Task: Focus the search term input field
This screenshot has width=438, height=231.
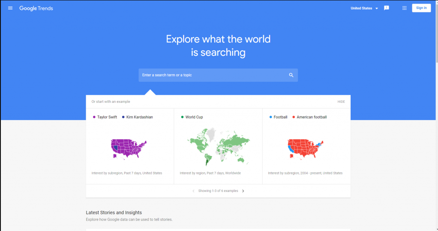Action: click(x=218, y=75)
